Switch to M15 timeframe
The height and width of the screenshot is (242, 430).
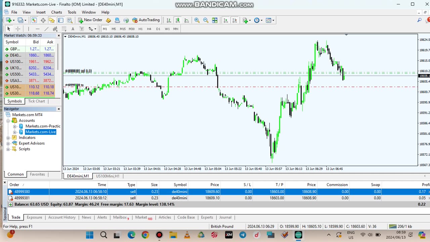(123, 29)
